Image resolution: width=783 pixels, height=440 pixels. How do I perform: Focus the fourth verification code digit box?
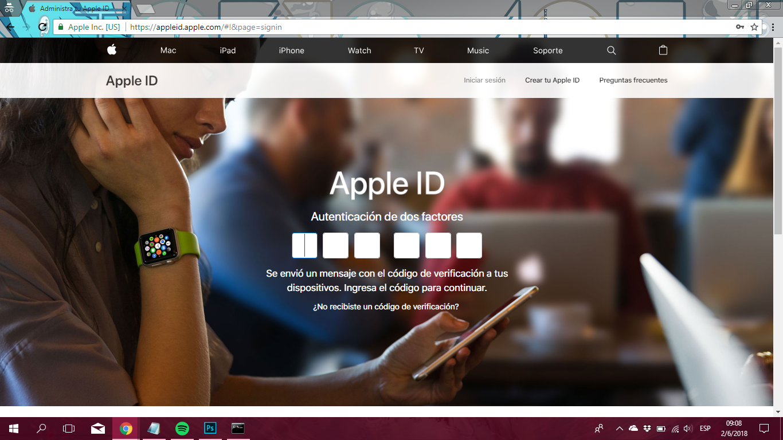(x=406, y=245)
